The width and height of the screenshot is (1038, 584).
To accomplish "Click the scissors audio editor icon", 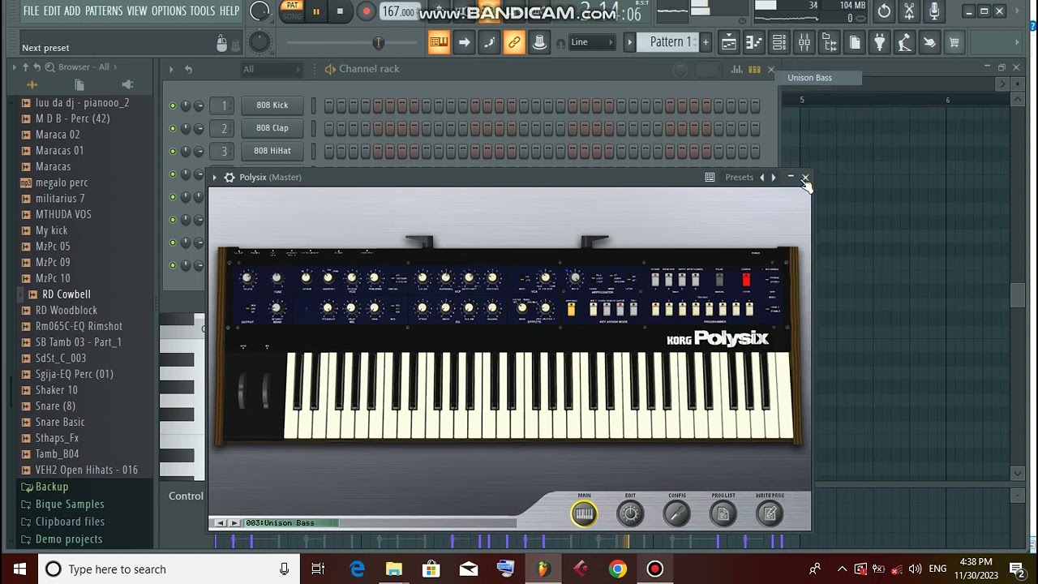I will (909, 11).
